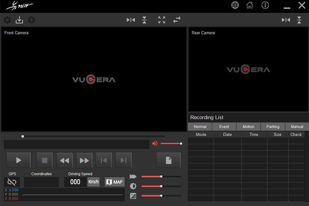309x206 pixels.
Task: Click the fast forward button
Action: click(x=84, y=160)
